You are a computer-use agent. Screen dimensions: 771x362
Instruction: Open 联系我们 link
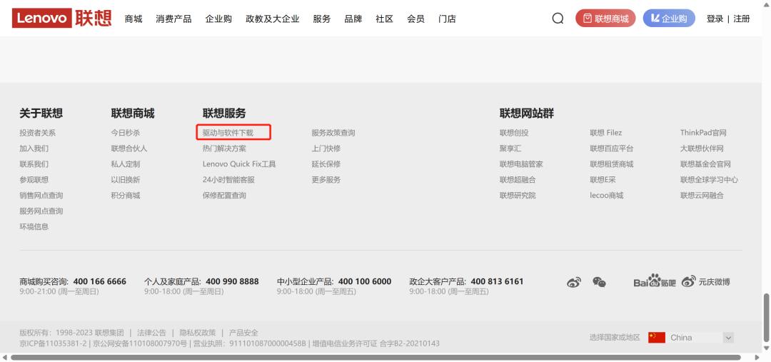click(x=34, y=164)
